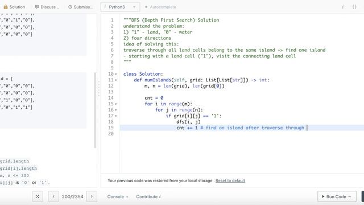Click the panel divider drag handle
Viewport: 364px width, 205px height.
tap(99, 88)
